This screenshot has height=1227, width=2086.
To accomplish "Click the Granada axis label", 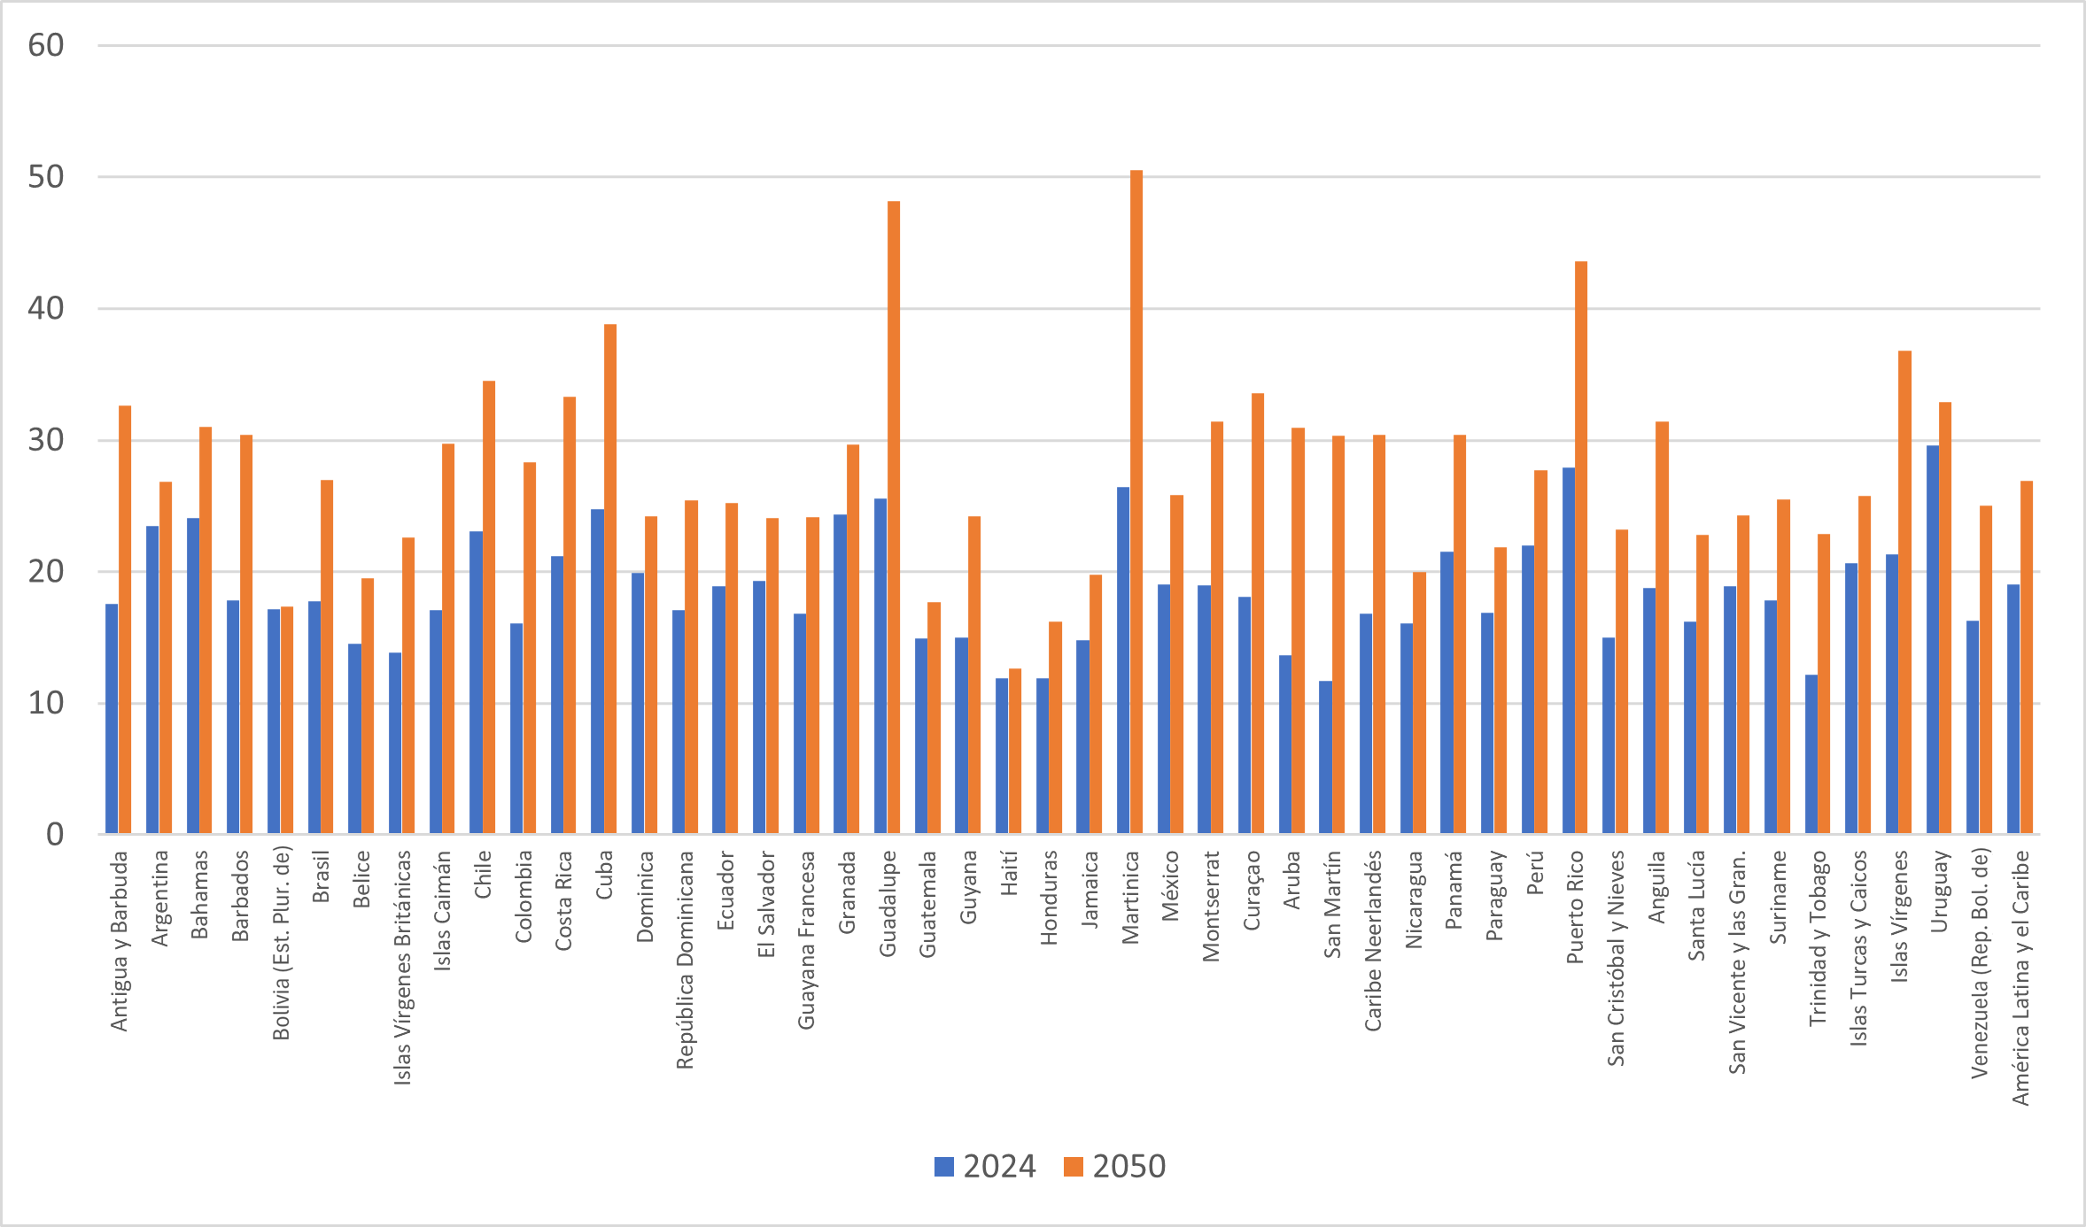I will [847, 892].
